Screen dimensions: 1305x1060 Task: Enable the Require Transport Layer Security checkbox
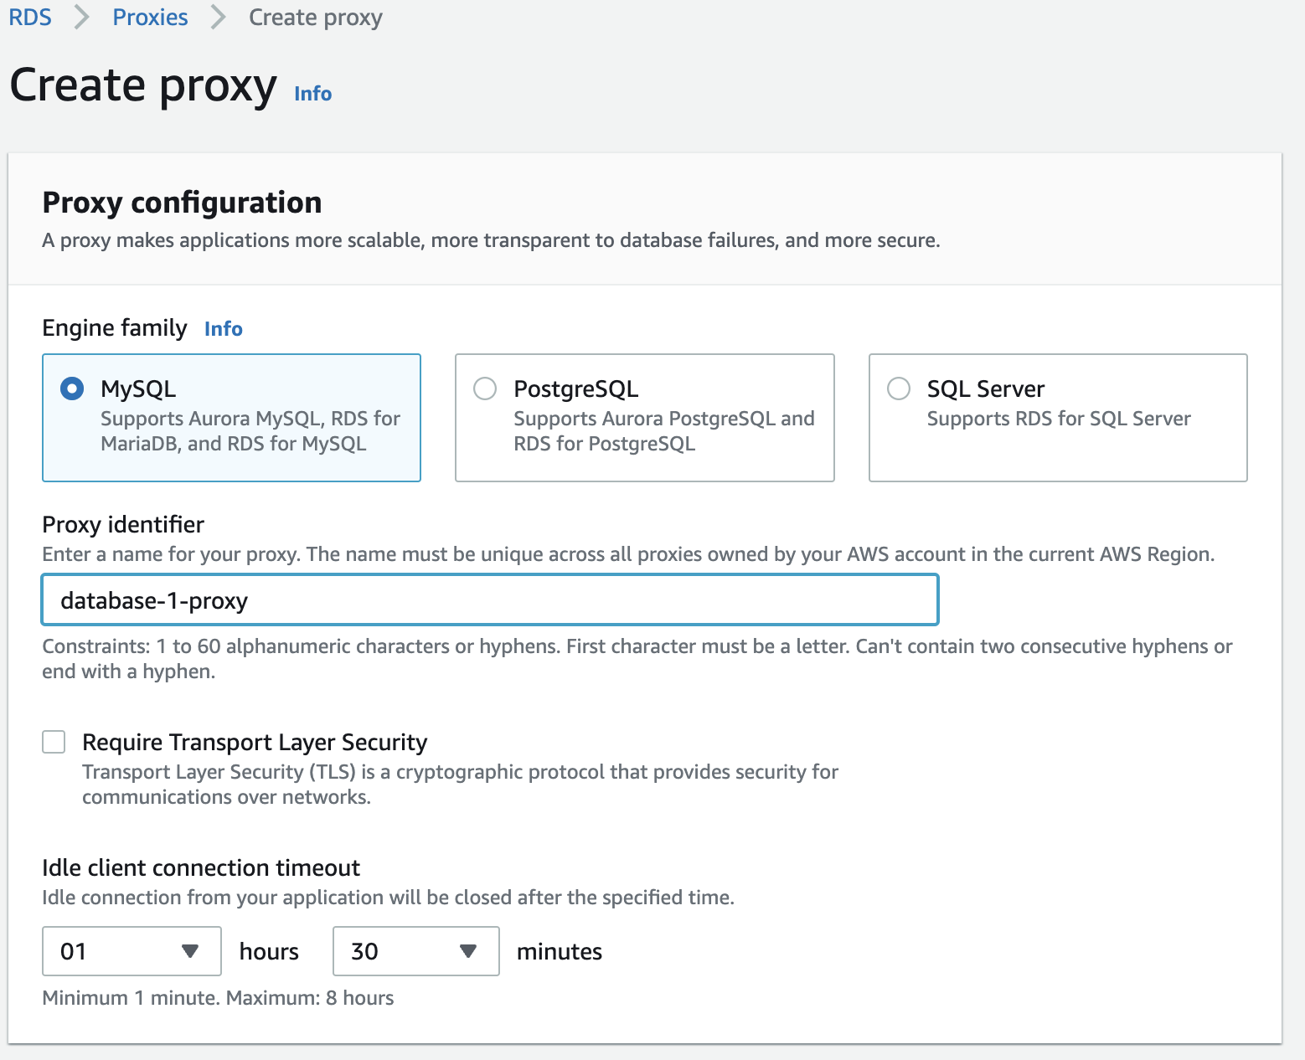54,742
